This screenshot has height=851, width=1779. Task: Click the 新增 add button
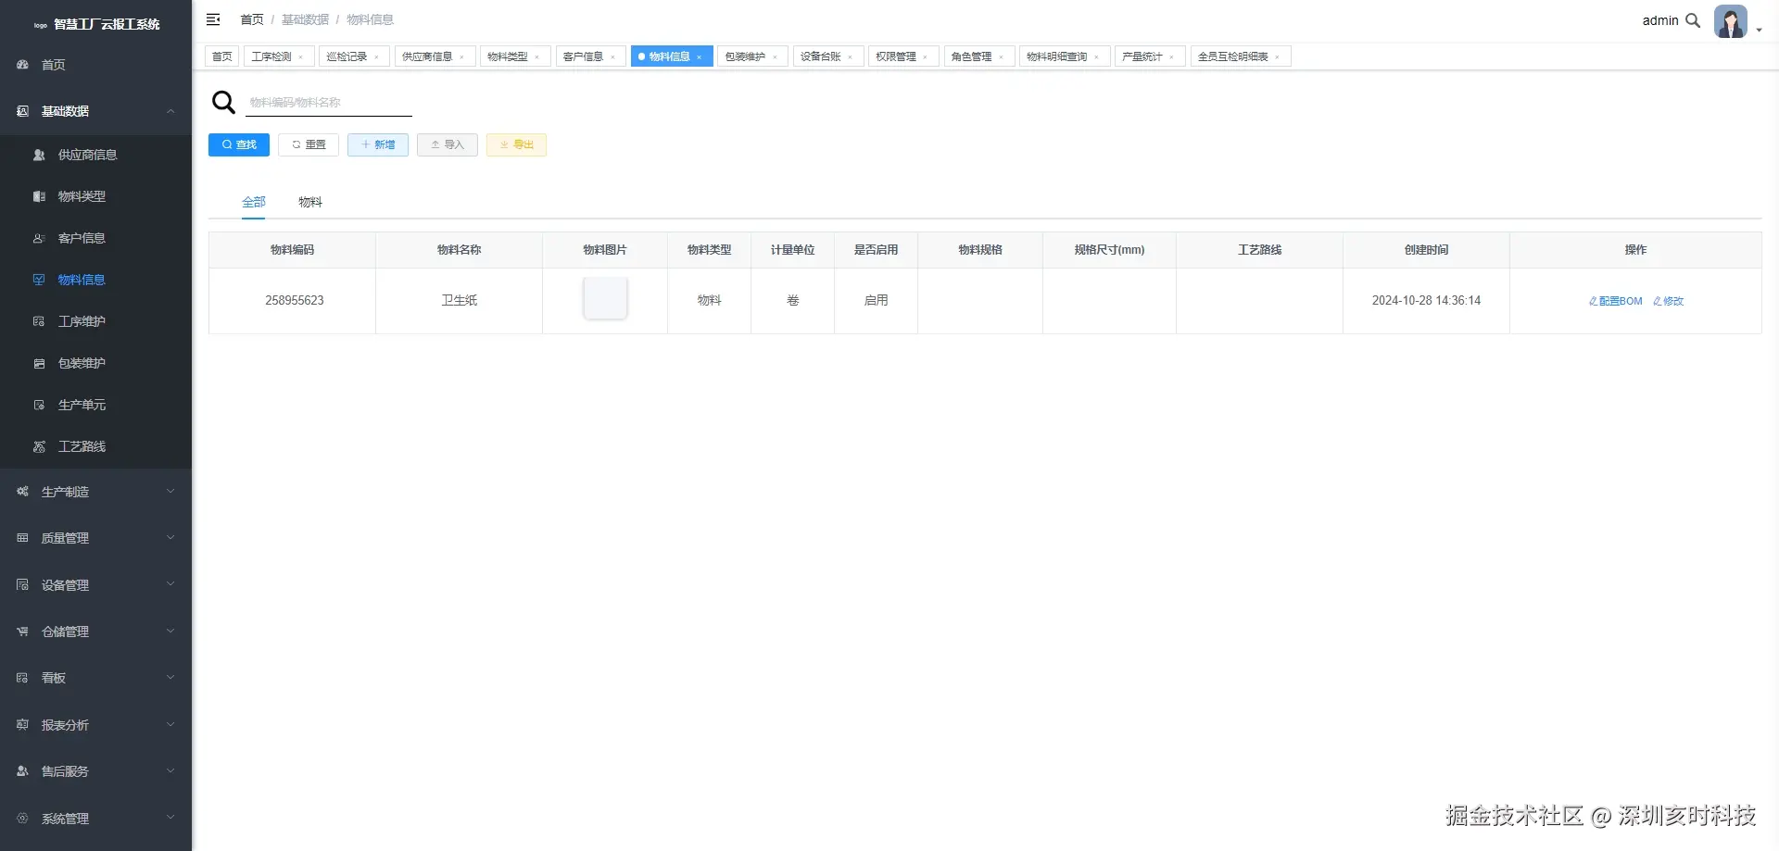[378, 145]
